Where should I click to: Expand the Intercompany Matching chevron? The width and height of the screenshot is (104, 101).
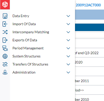pyautogui.click(x=68, y=32)
